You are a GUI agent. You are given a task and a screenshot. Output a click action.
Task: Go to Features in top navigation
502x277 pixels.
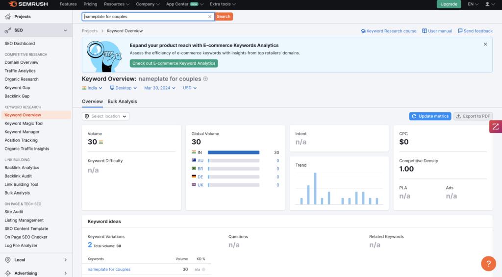[68, 4]
